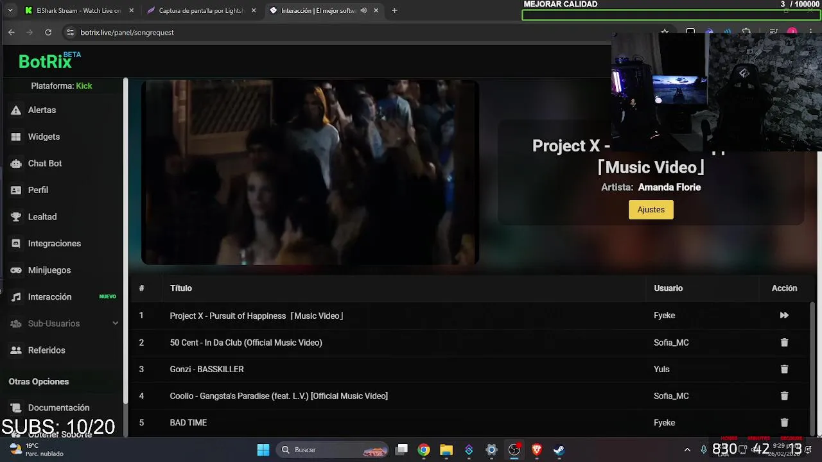Select the 50 Cent - In Da Club title
Image resolution: width=822 pixels, height=462 pixels.
tap(246, 343)
